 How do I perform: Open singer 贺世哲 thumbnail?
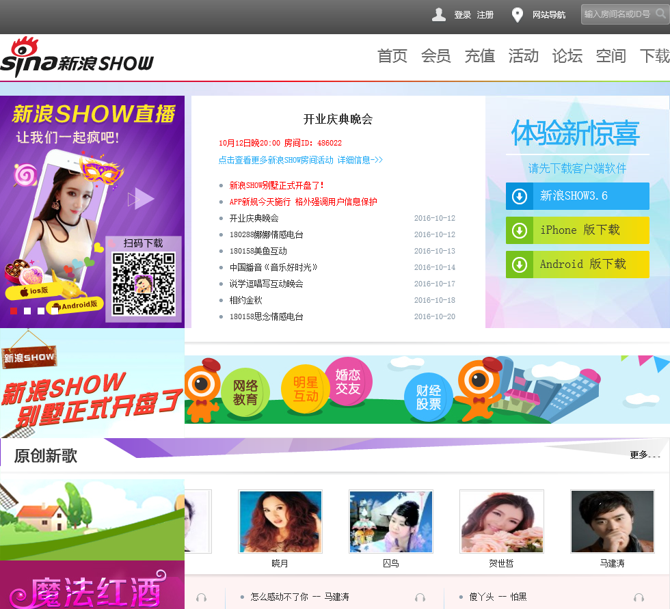(x=502, y=522)
